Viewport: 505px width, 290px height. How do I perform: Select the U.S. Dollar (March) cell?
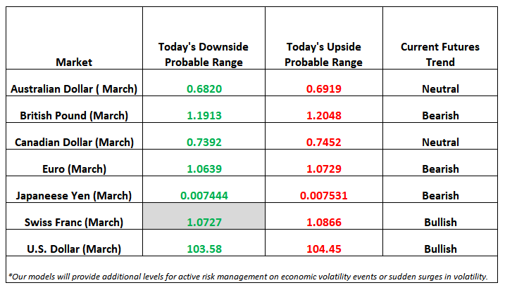74,249
